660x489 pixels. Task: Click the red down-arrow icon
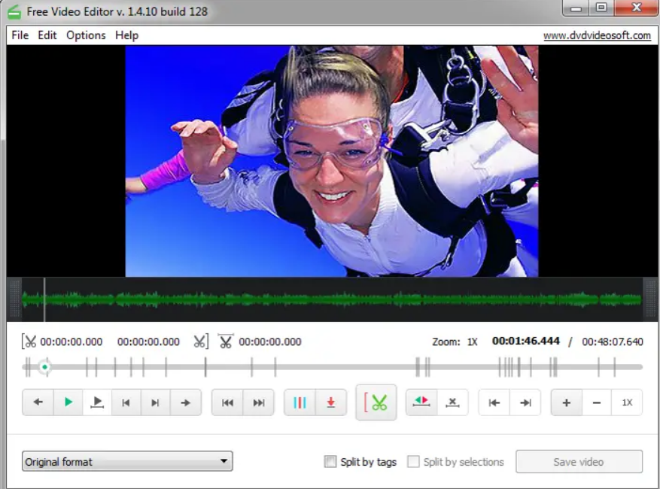(x=330, y=402)
